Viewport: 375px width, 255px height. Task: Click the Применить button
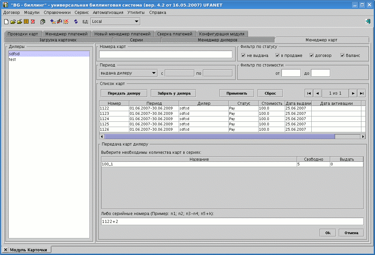pyautogui.click(x=237, y=93)
